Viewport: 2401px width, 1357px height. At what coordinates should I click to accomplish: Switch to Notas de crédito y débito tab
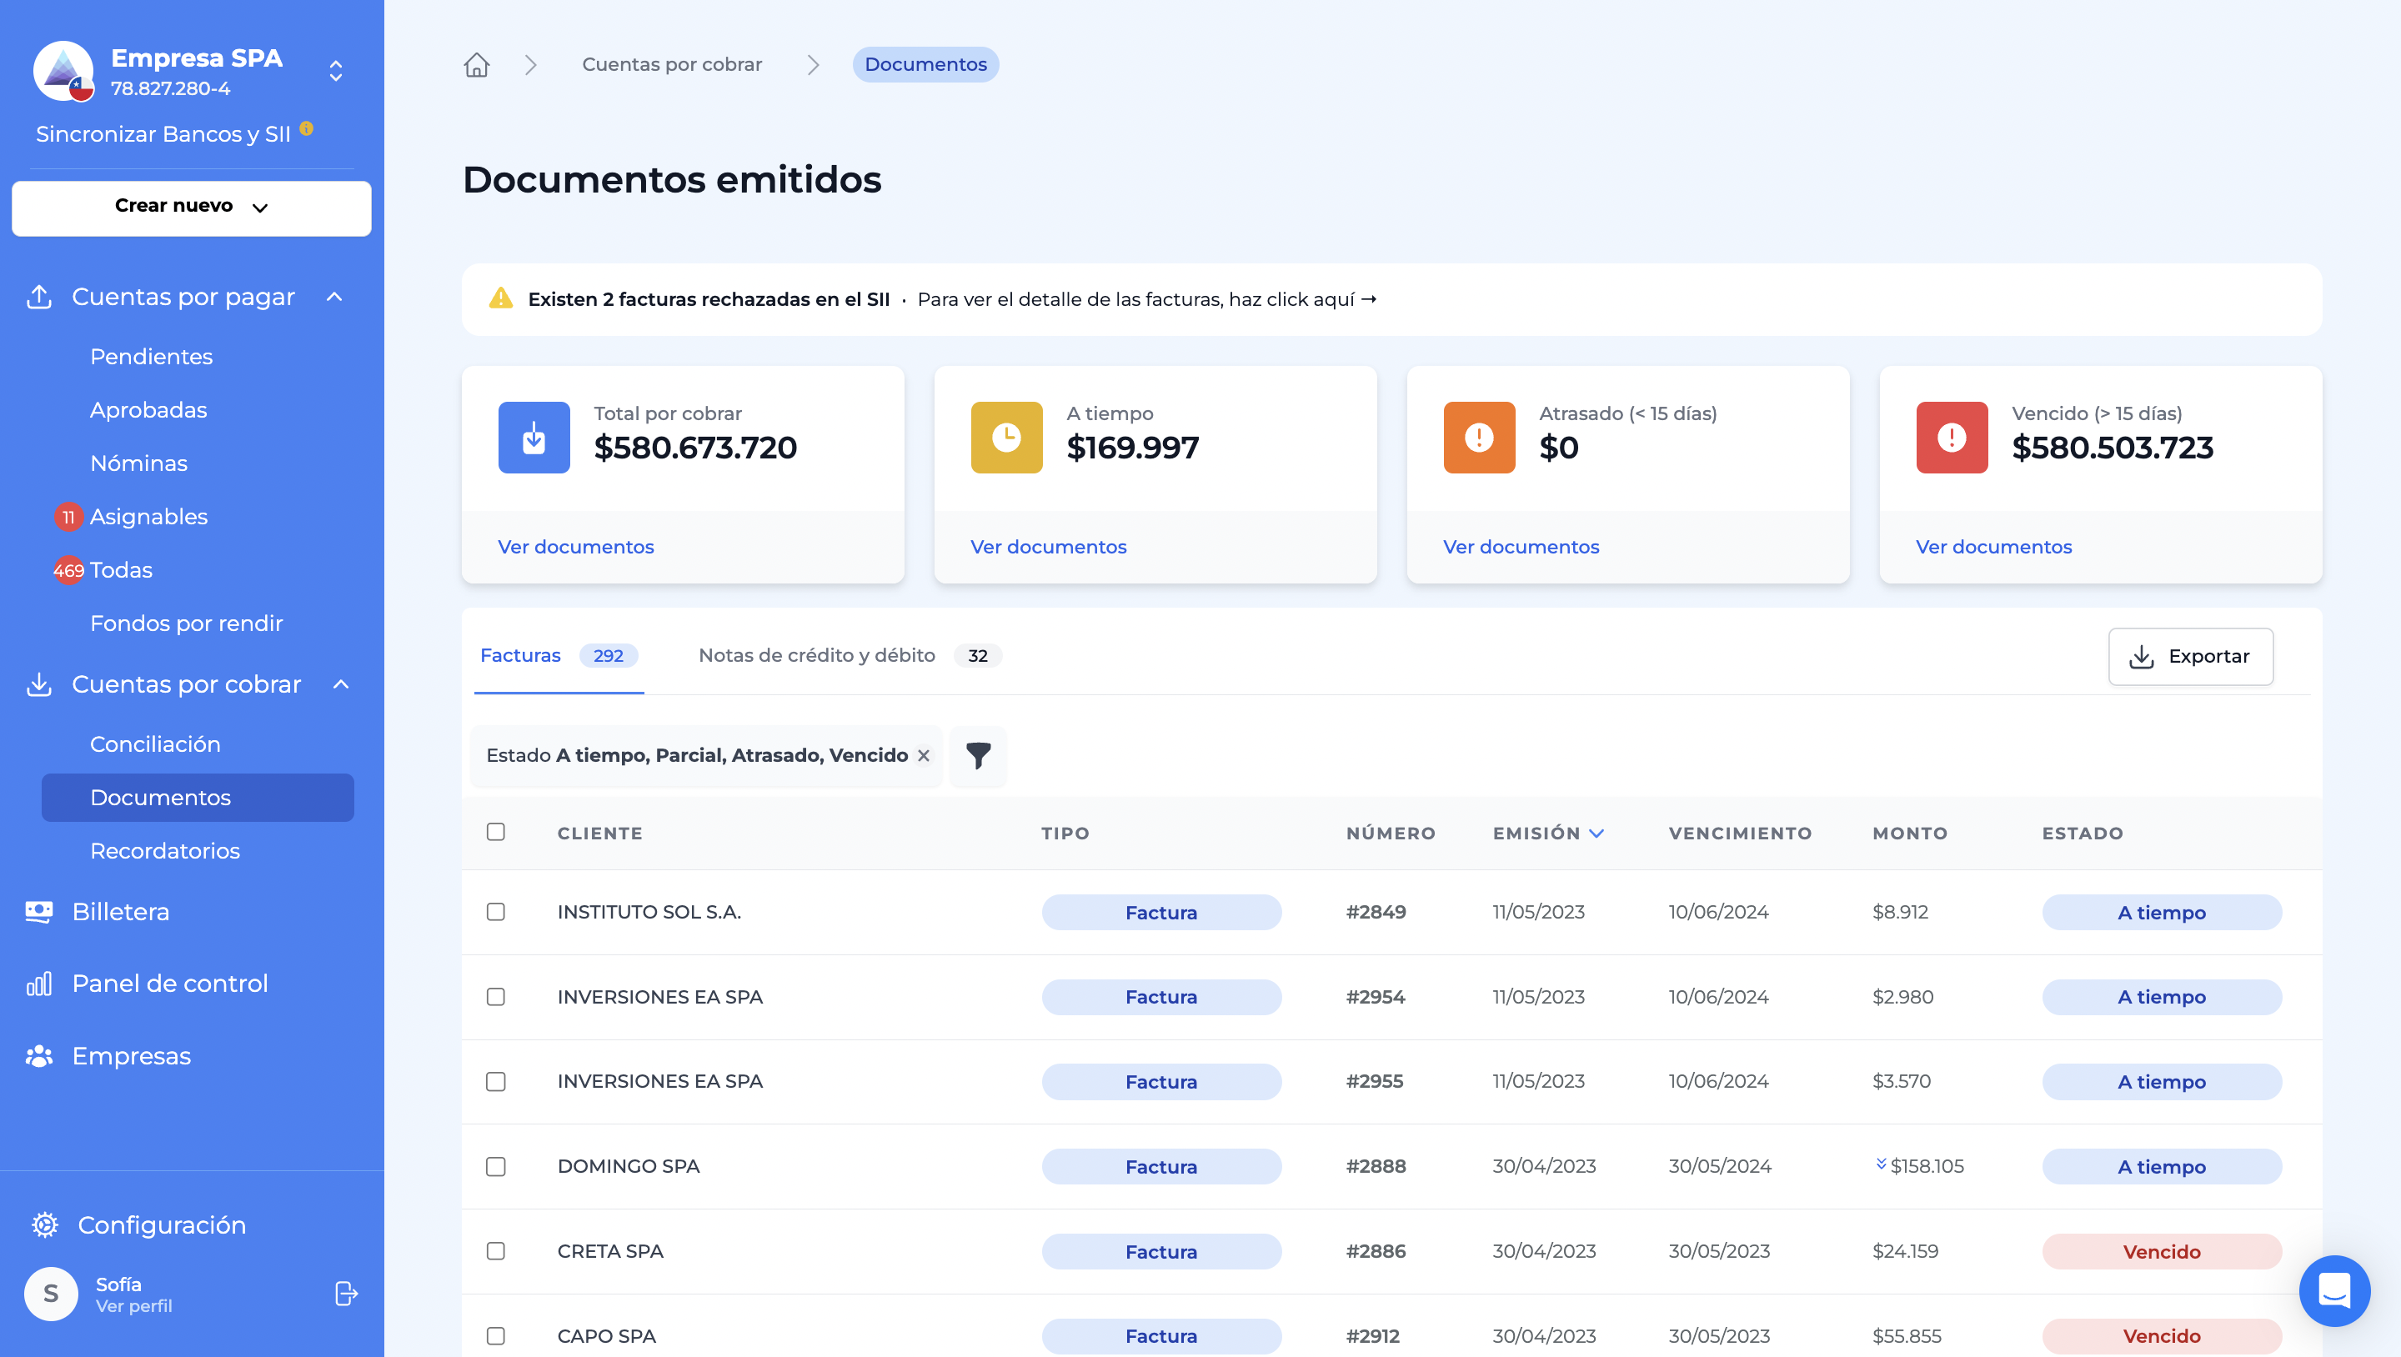pyautogui.click(x=816, y=655)
